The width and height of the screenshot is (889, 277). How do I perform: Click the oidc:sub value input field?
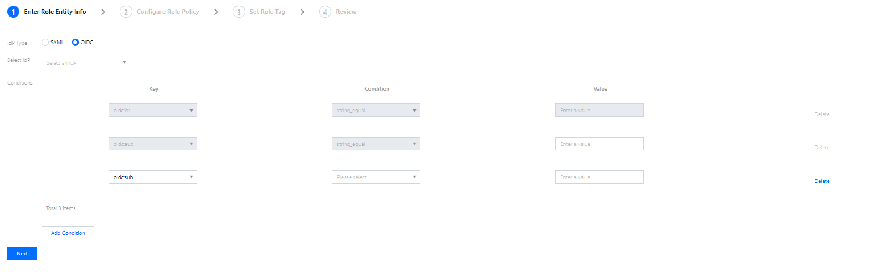coord(599,177)
